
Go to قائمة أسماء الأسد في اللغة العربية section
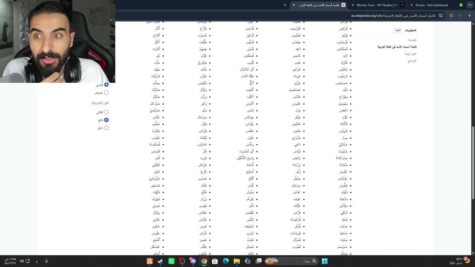coord(397,47)
